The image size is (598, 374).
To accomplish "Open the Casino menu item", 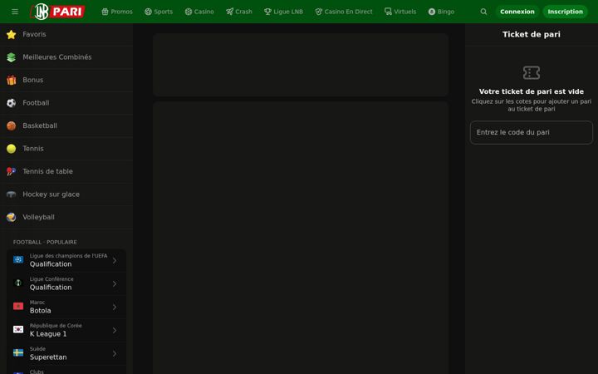I will click(199, 12).
